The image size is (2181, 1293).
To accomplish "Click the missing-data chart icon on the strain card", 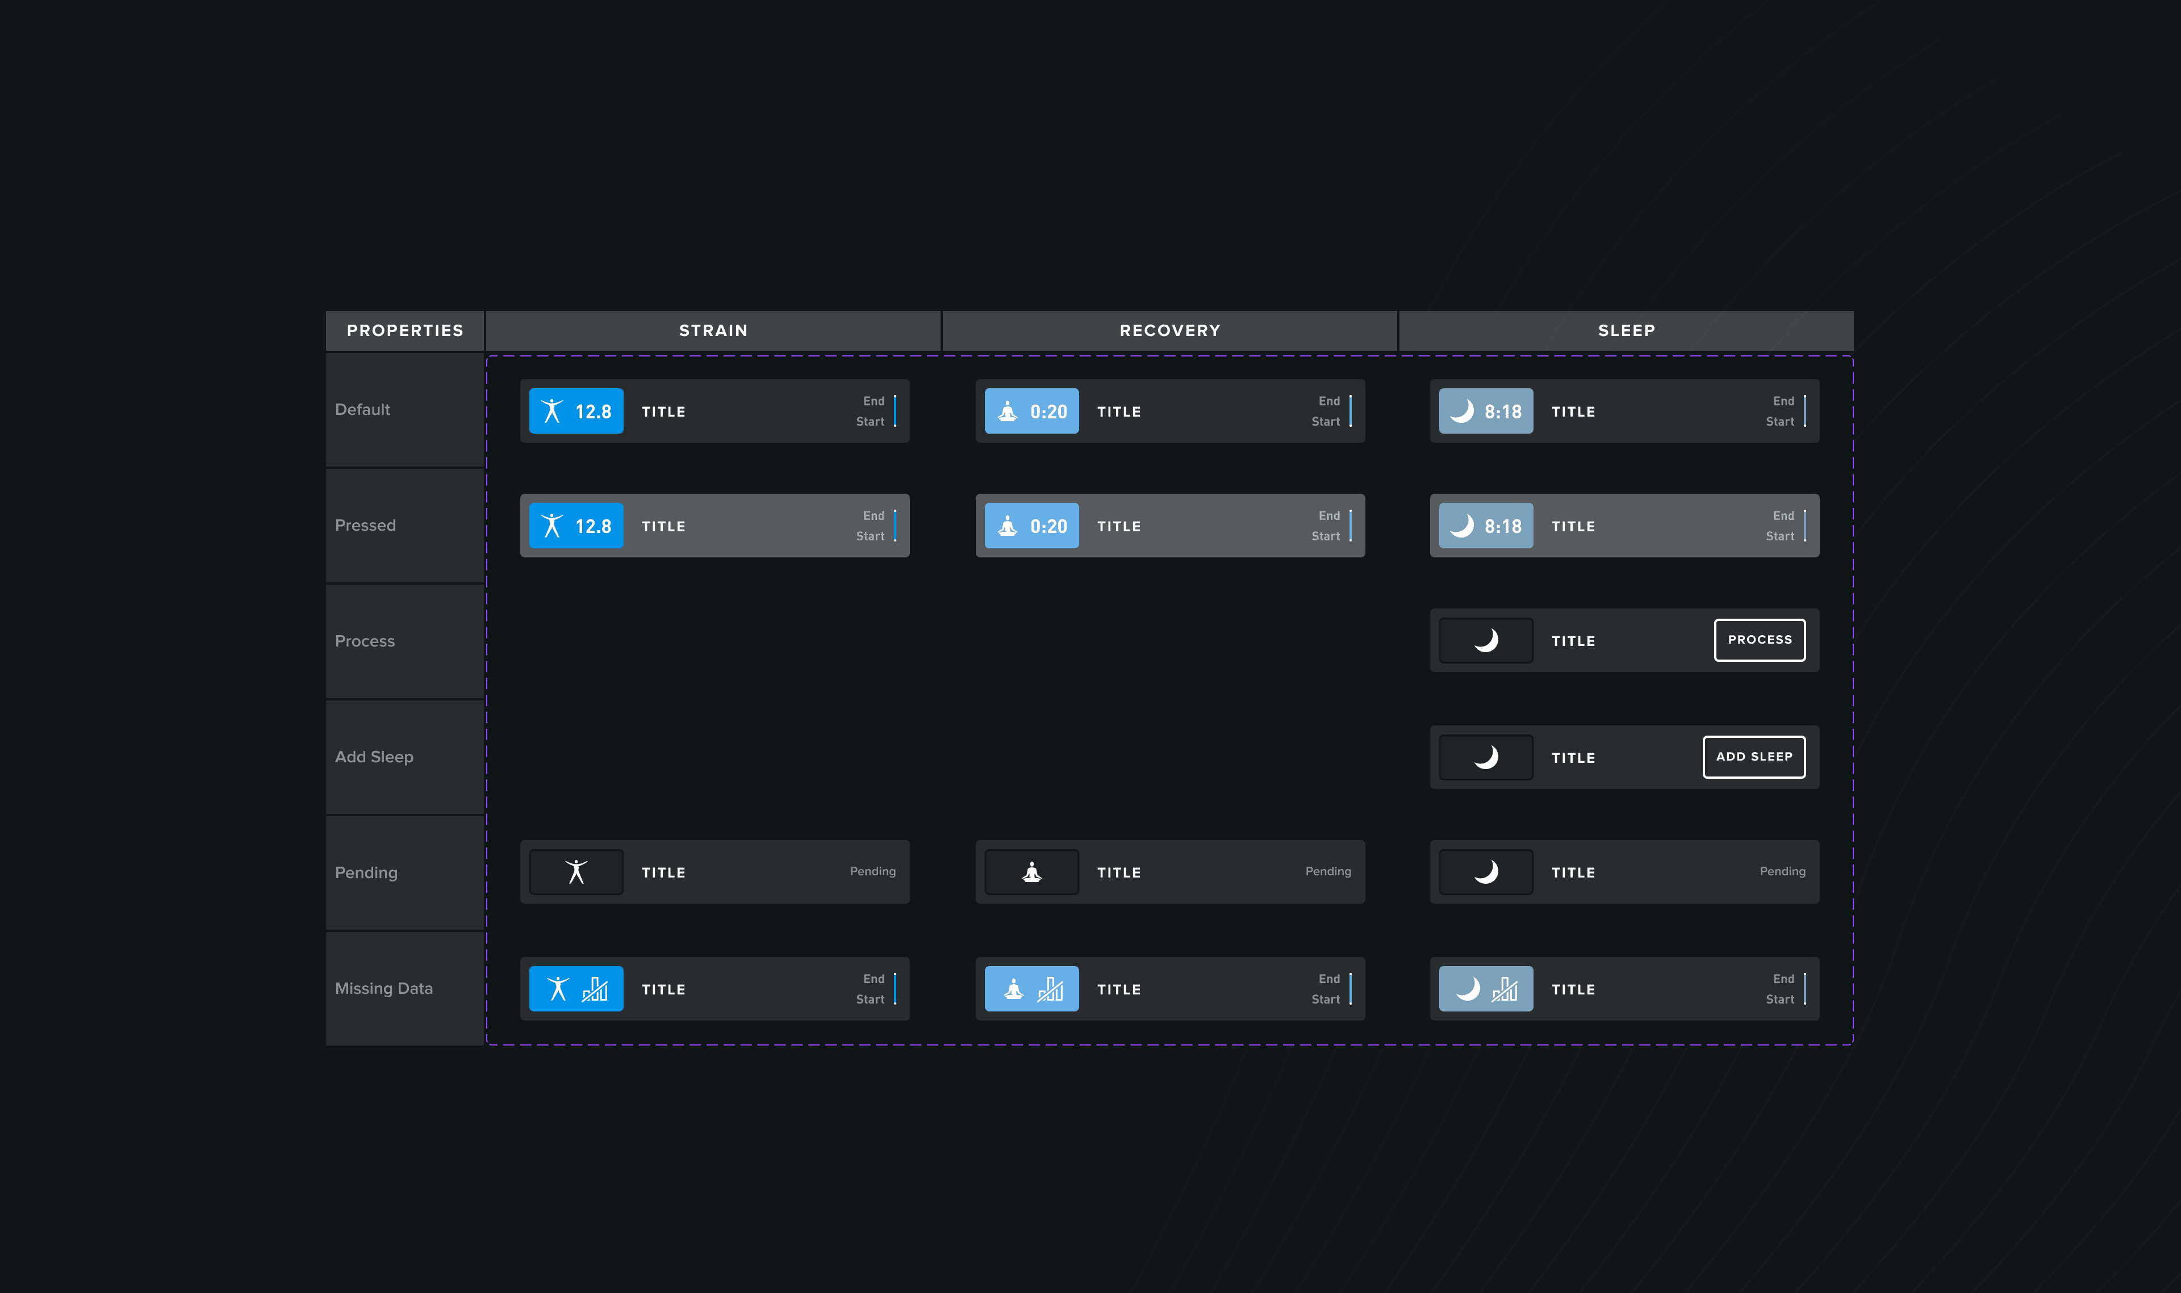I will pyautogui.click(x=596, y=988).
